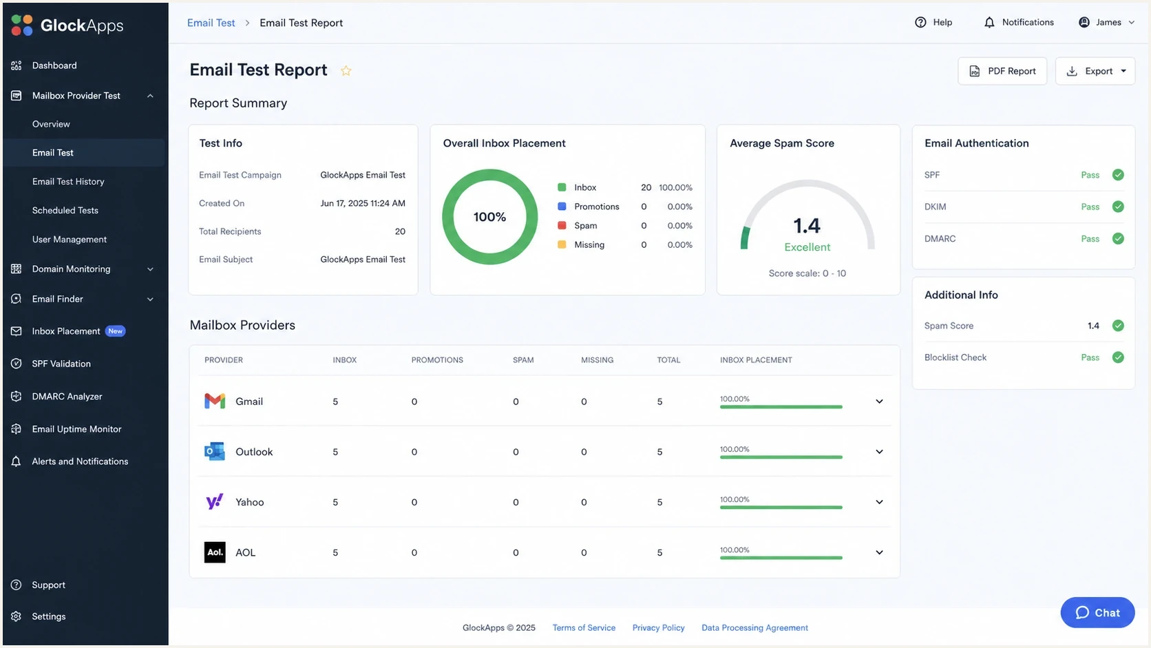Click the Email Test breadcrumb link
This screenshot has width=1151, height=648.
pos(211,23)
